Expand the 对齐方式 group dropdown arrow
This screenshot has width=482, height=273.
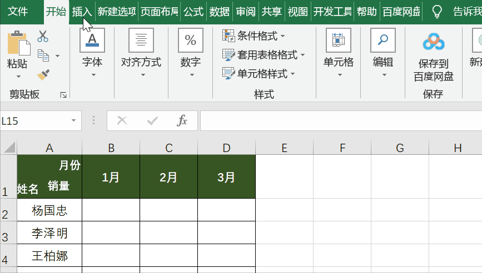143,75
